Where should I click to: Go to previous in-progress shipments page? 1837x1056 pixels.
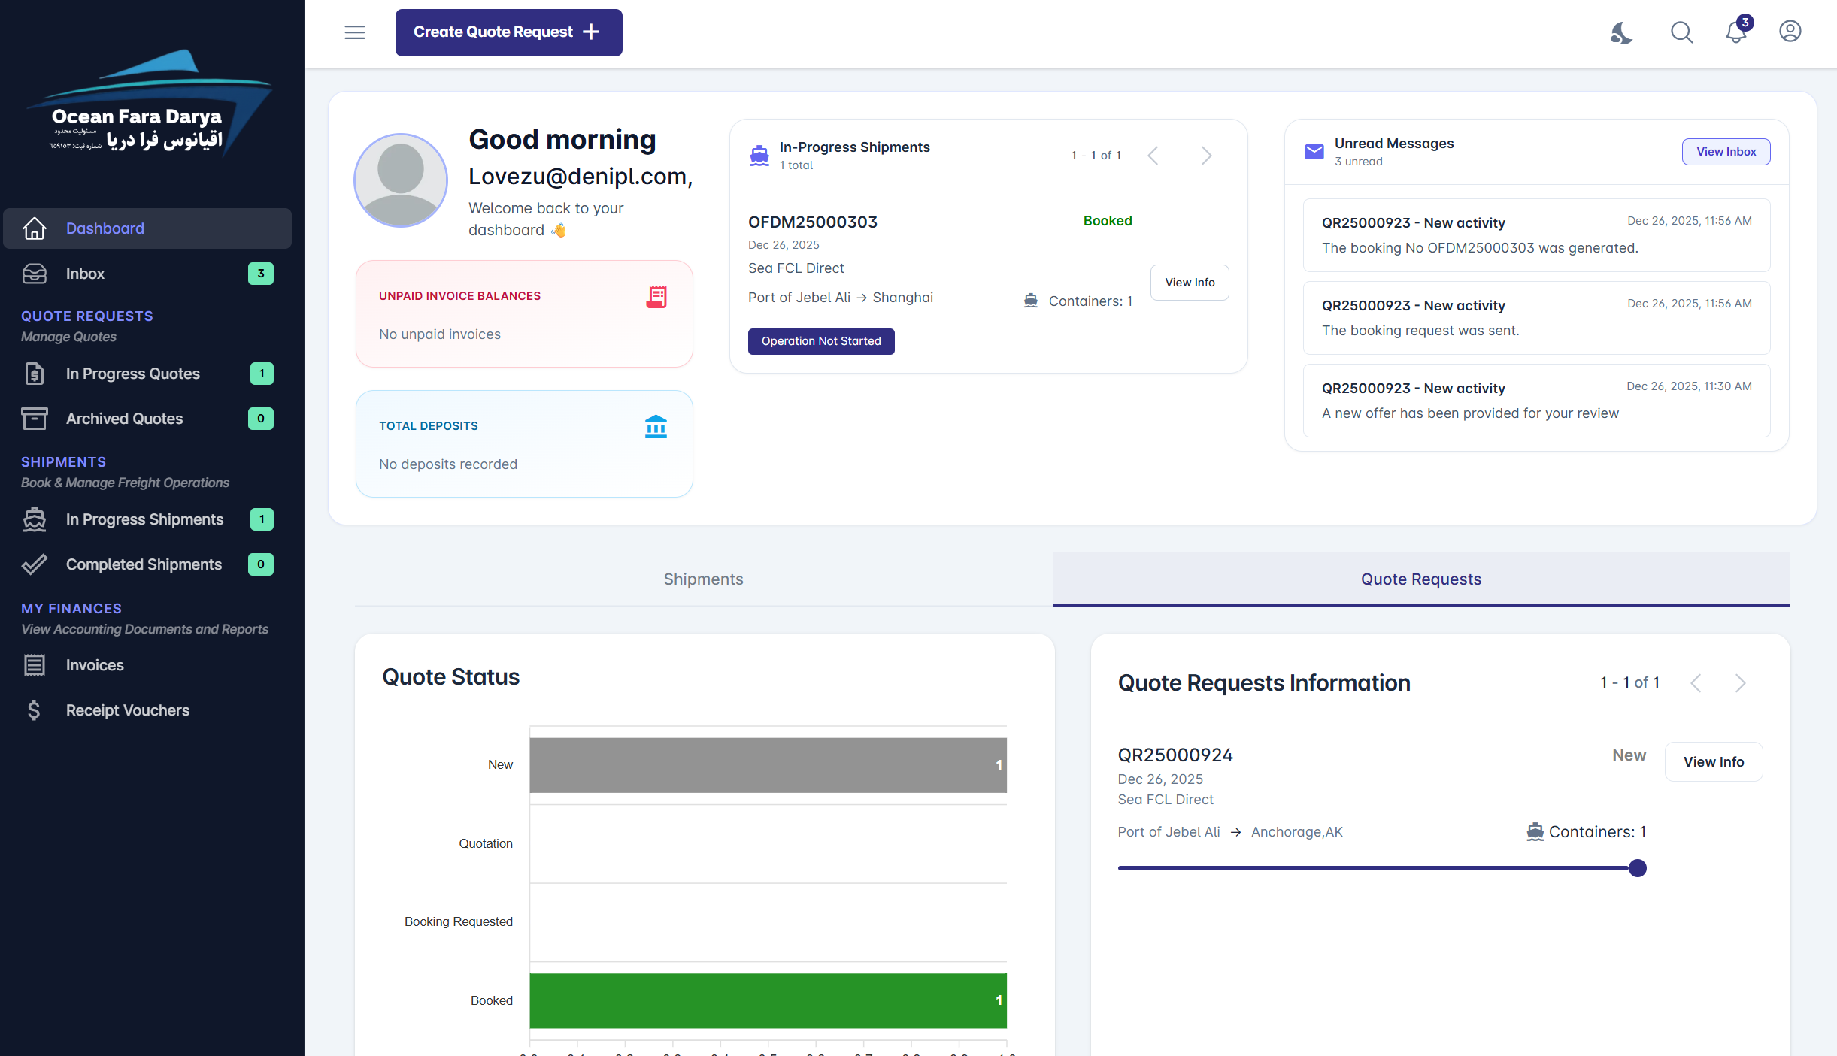pyautogui.click(x=1153, y=156)
